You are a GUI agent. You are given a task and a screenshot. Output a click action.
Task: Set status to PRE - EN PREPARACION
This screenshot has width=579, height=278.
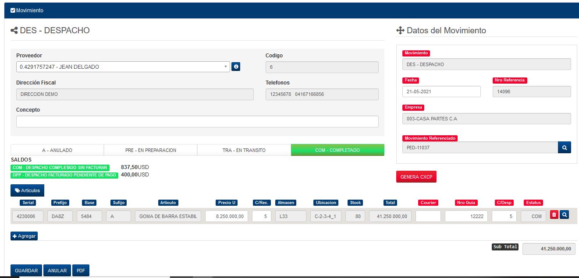(150, 150)
